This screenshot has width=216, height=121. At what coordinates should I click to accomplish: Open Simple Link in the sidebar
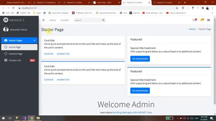19,60
